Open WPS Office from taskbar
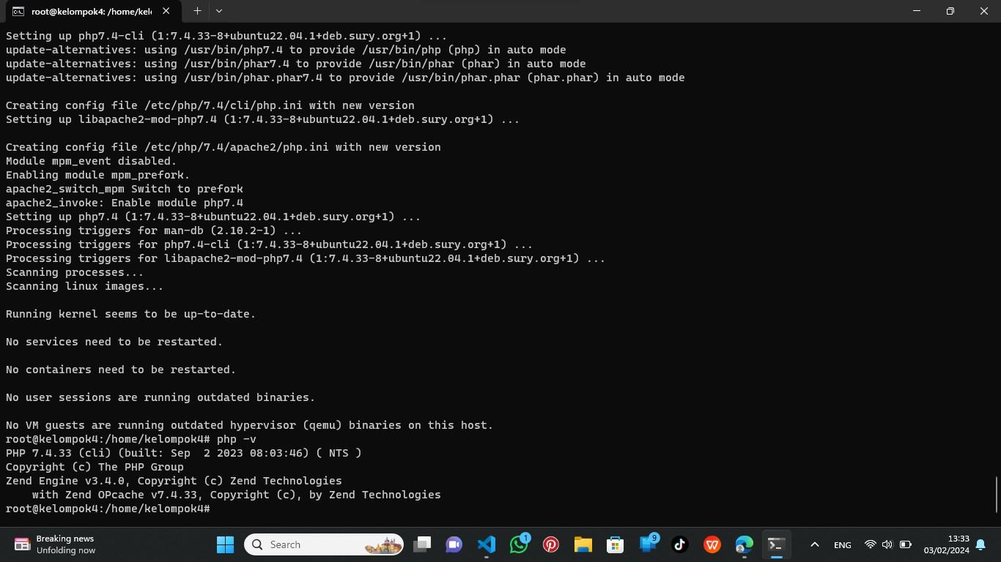This screenshot has height=562, width=1001. point(712,544)
